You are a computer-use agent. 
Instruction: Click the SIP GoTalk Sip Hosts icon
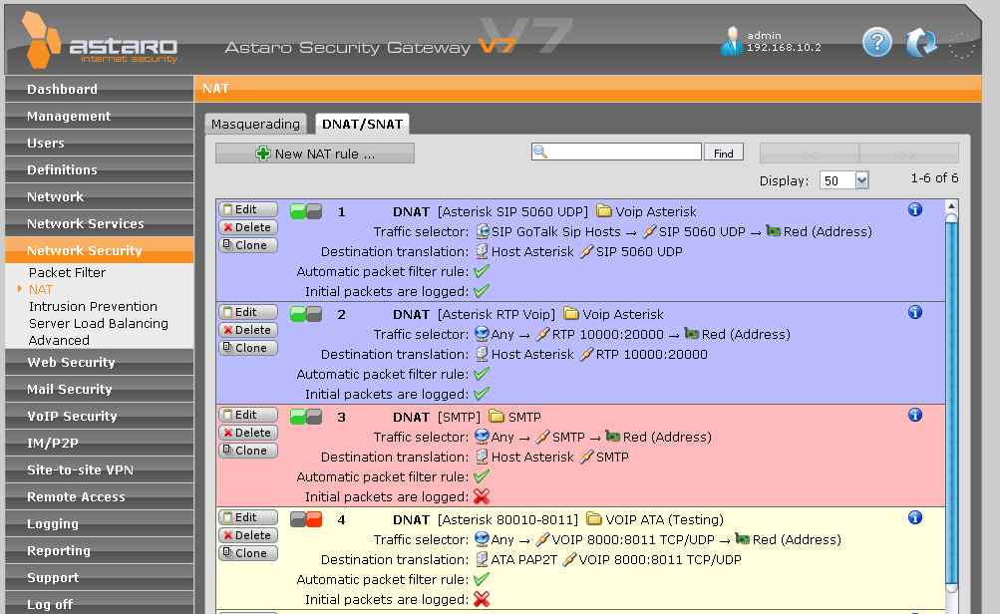pyautogui.click(x=483, y=231)
